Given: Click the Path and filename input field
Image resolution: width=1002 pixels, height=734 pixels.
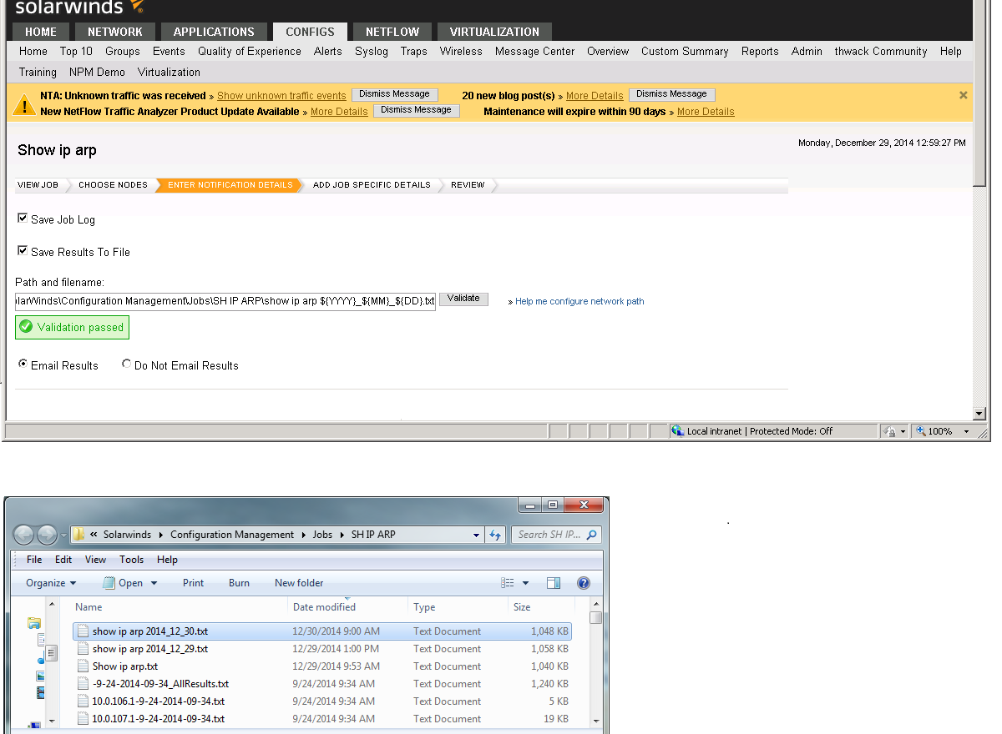Looking at the screenshot, I should point(225,300).
